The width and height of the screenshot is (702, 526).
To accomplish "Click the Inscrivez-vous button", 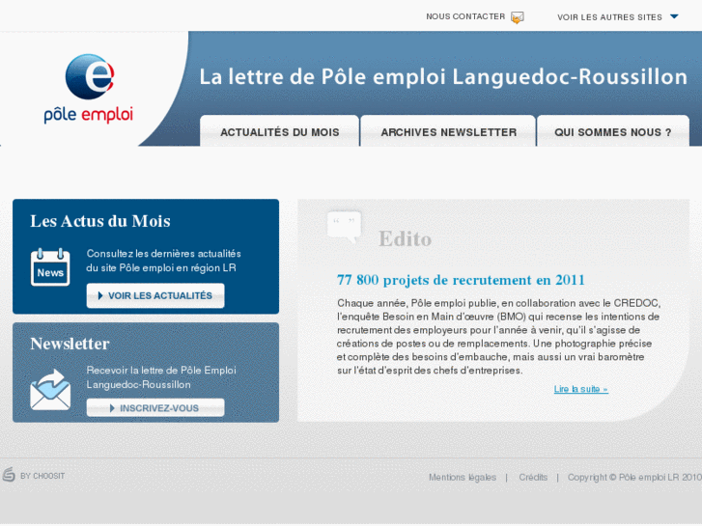I will pos(155,408).
